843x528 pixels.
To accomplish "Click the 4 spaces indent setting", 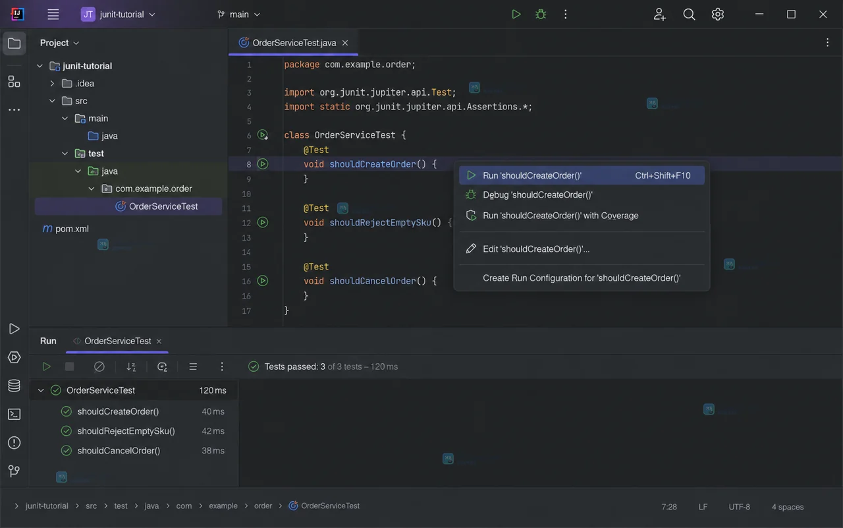I will coord(788,507).
